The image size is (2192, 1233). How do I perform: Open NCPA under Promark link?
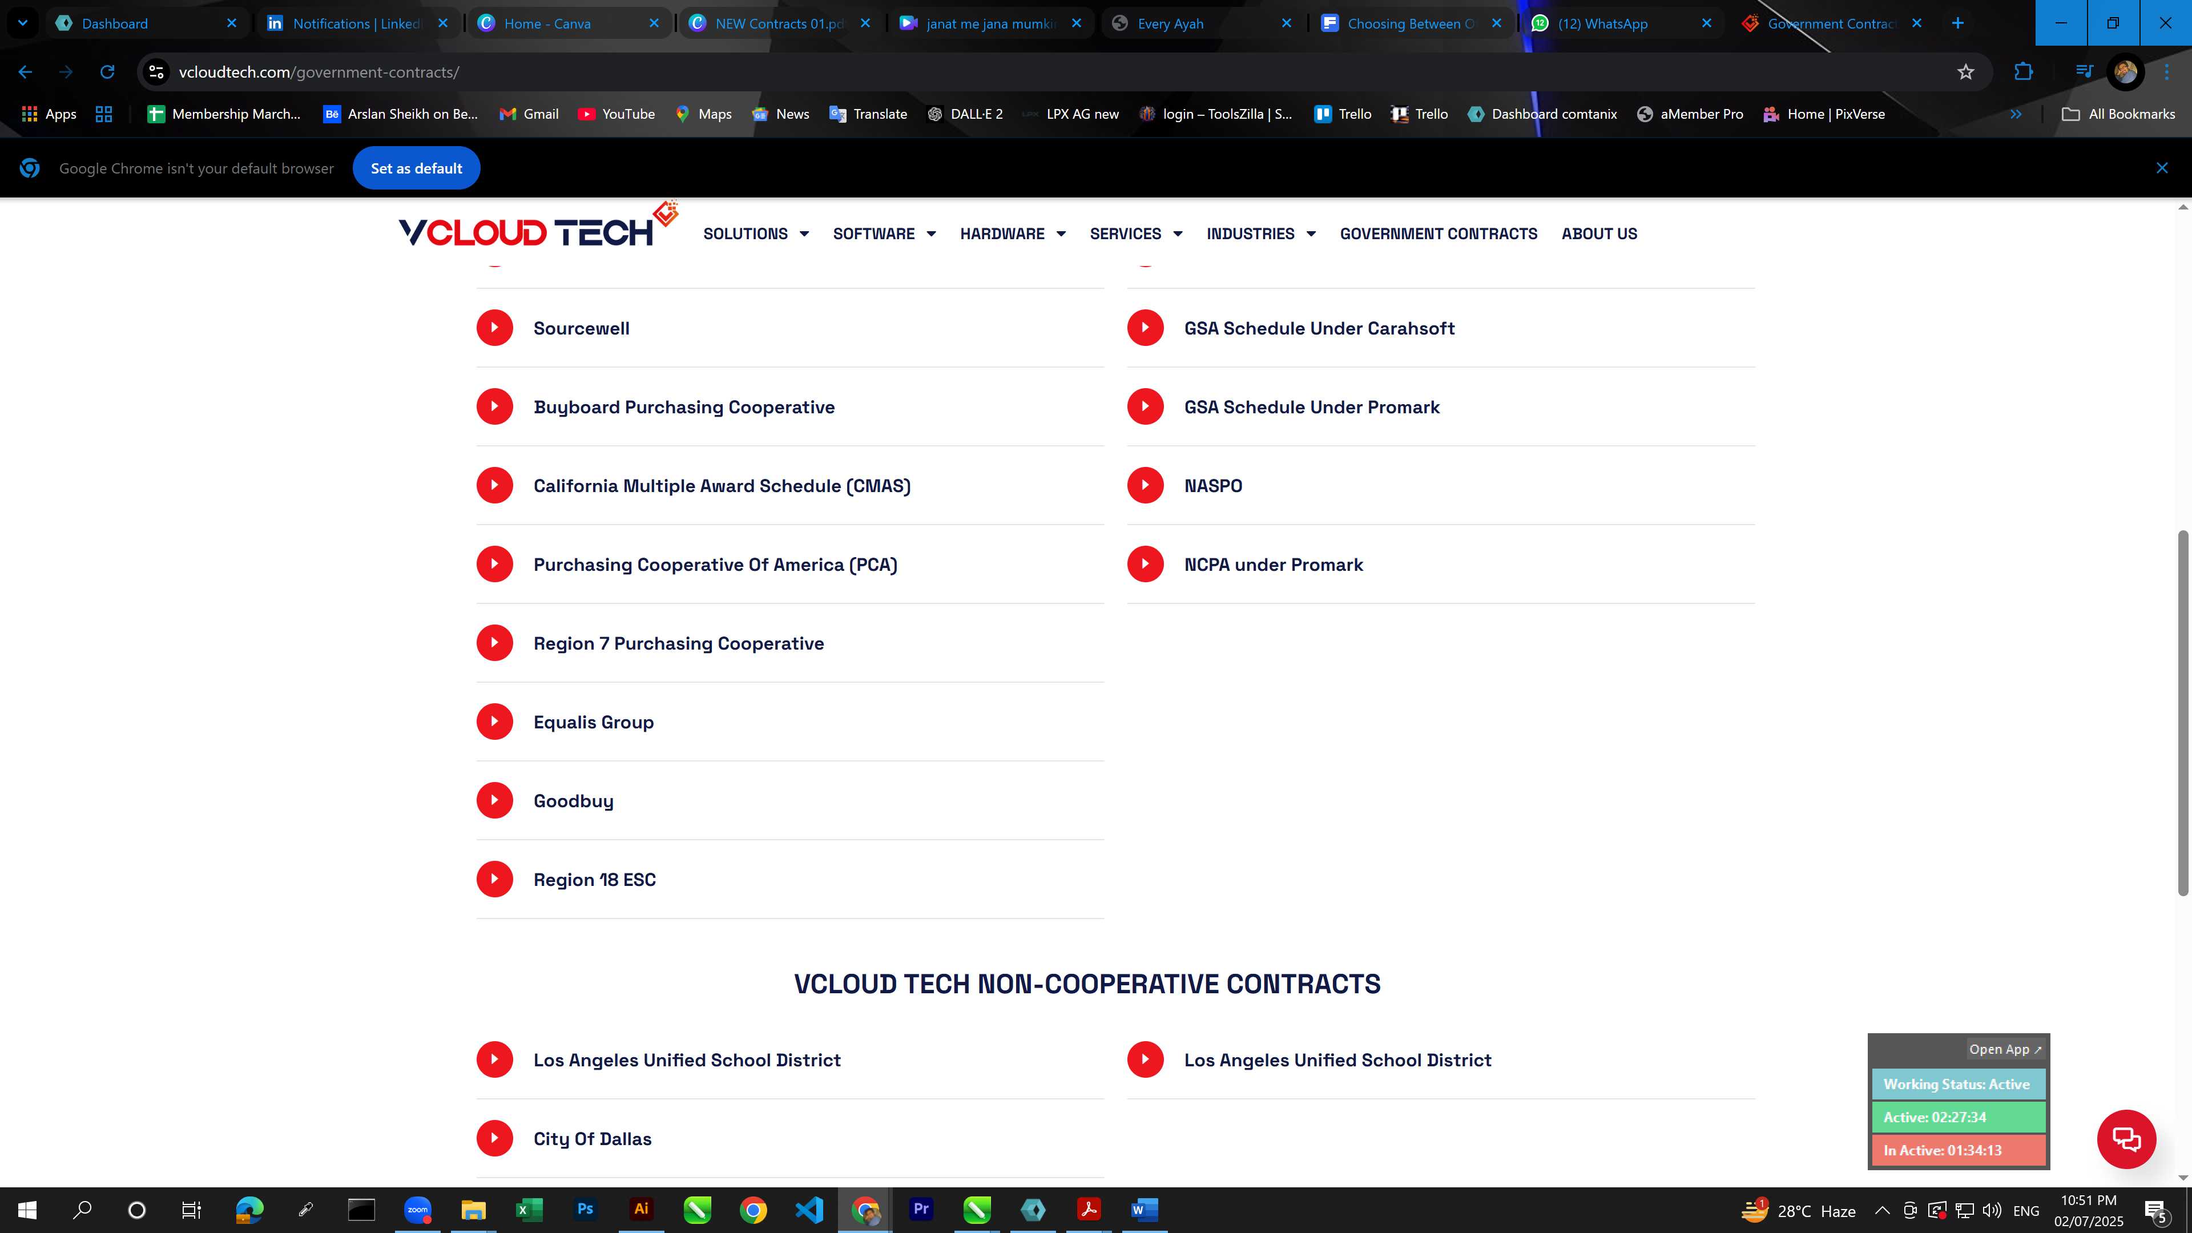pyautogui.click(x=1273, y=565)
